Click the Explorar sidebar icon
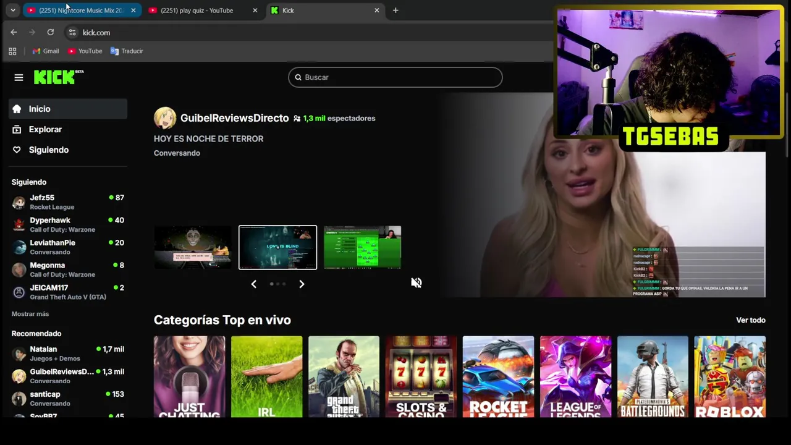This screenshot has width=791, height=445. click(x=17, y=129)
